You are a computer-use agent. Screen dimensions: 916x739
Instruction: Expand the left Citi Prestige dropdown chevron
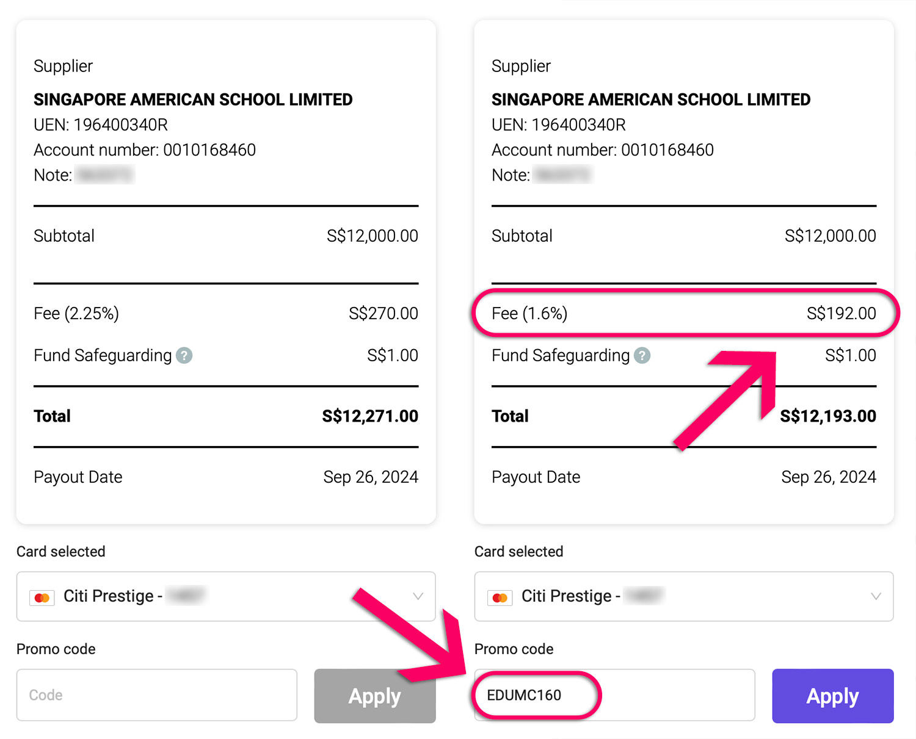coord(418,596)
